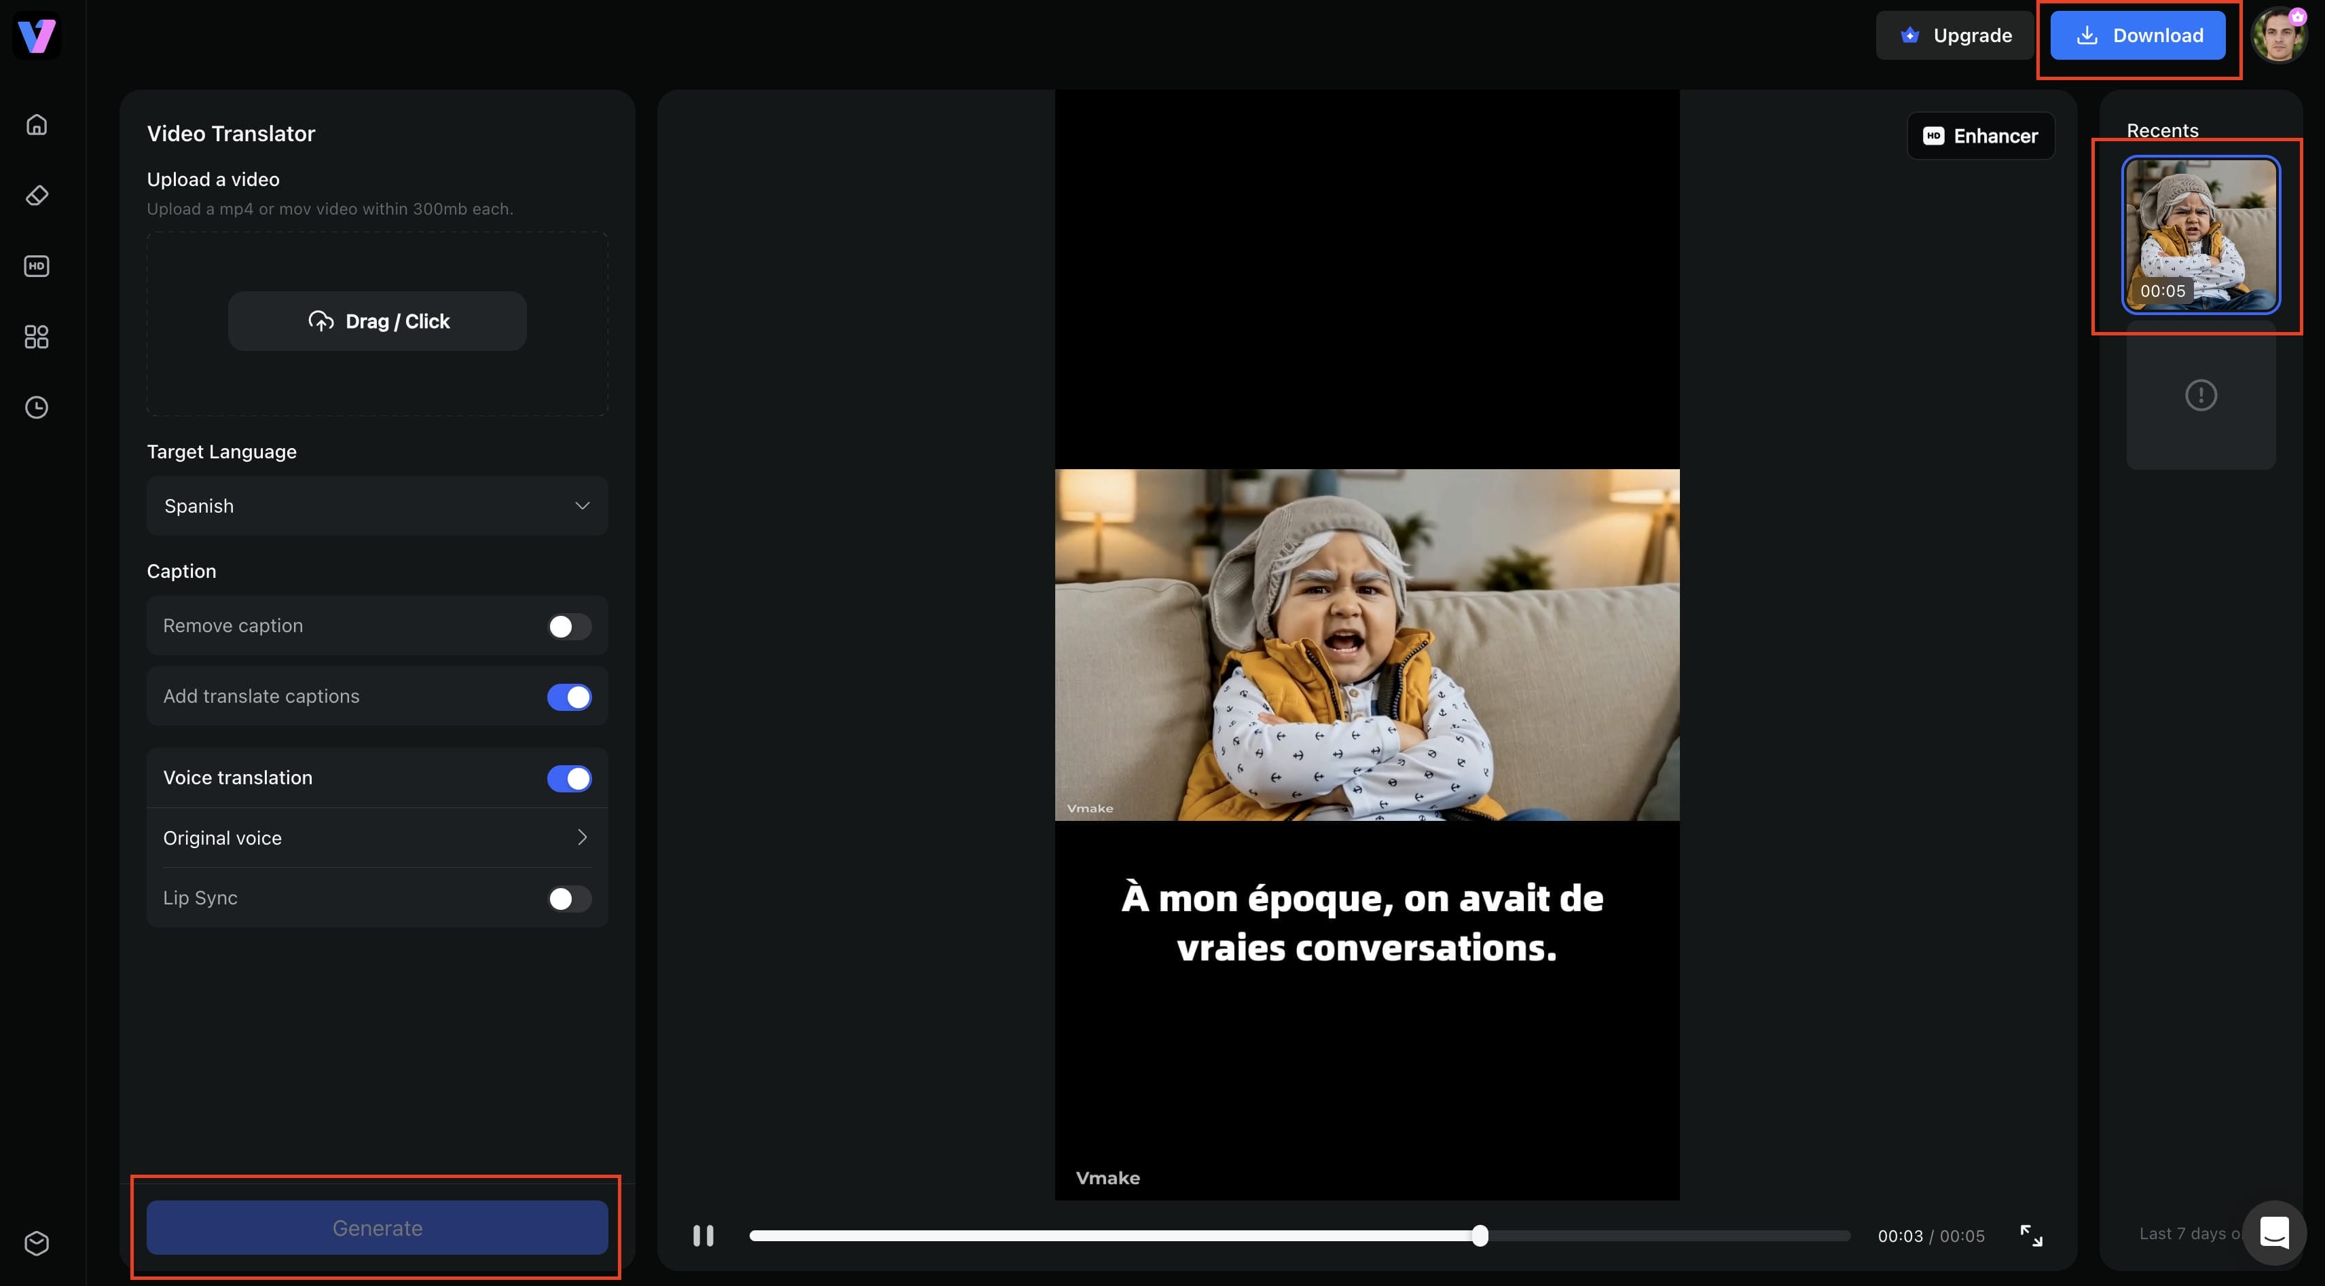Enable Lip Sync switch
This screenshot has width=2325, height=1286.
click(570, 899)
